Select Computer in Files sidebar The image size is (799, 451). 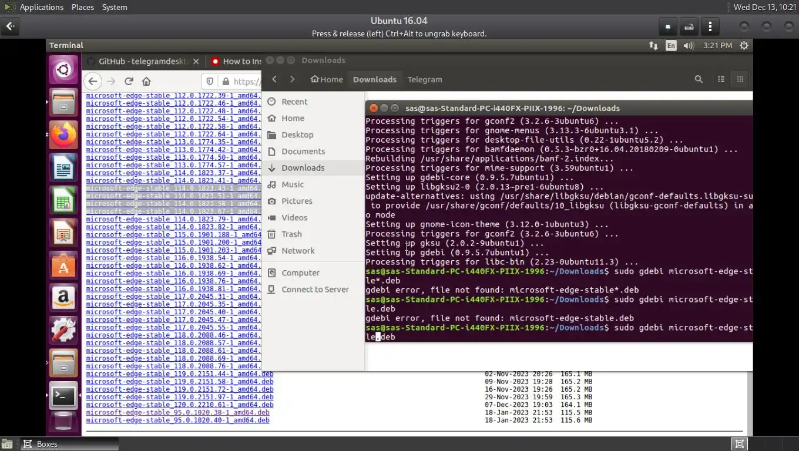313,272
